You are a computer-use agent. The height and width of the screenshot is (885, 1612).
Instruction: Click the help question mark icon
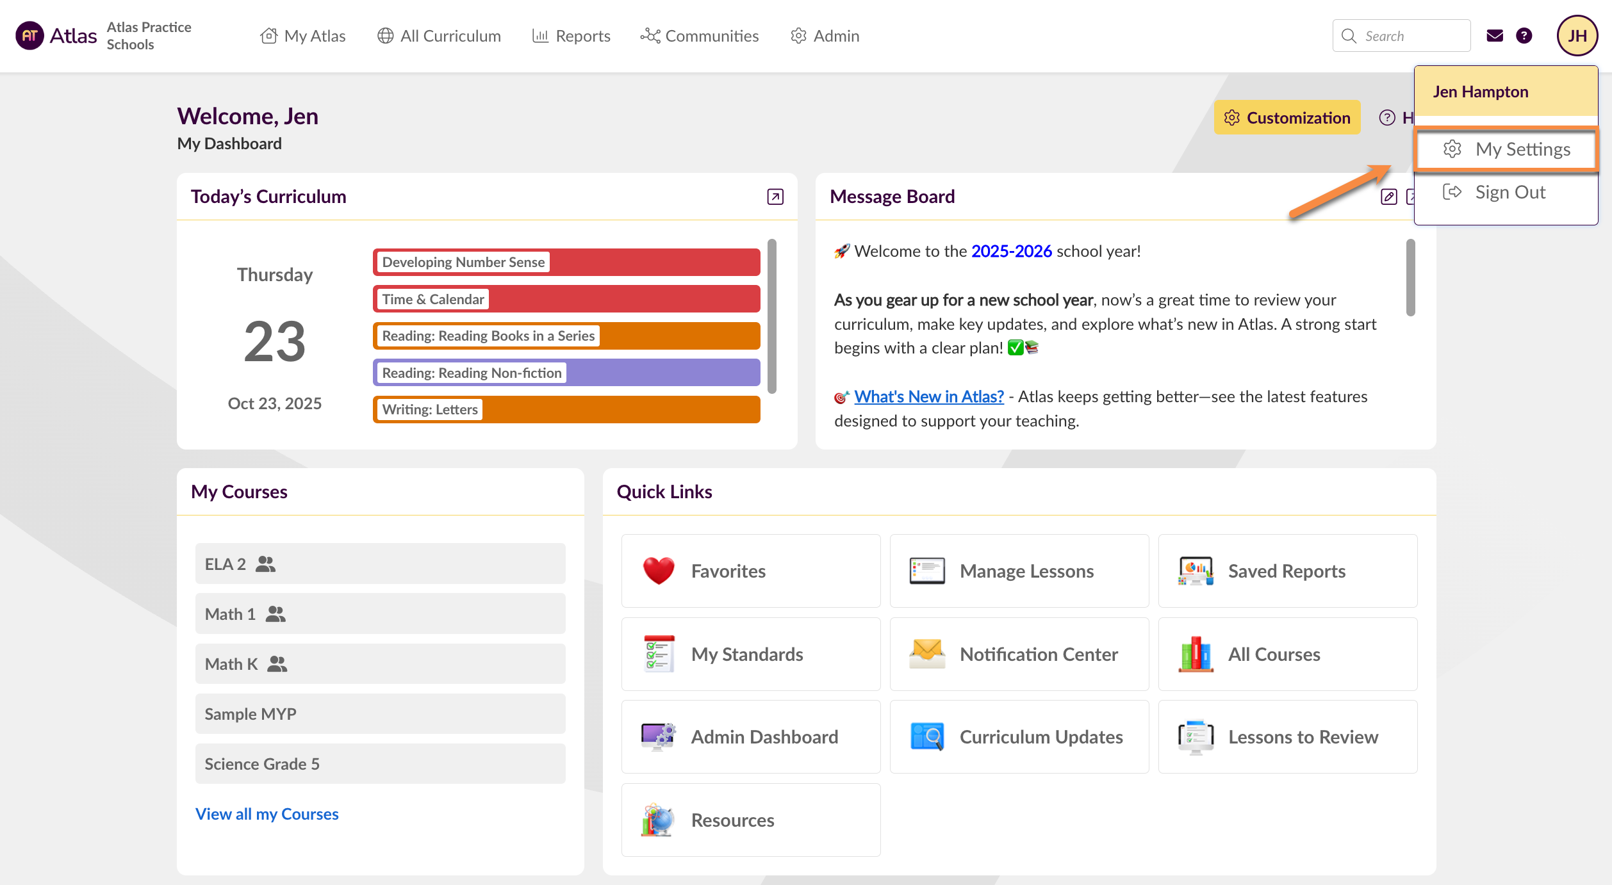(x=1524, y=36)
